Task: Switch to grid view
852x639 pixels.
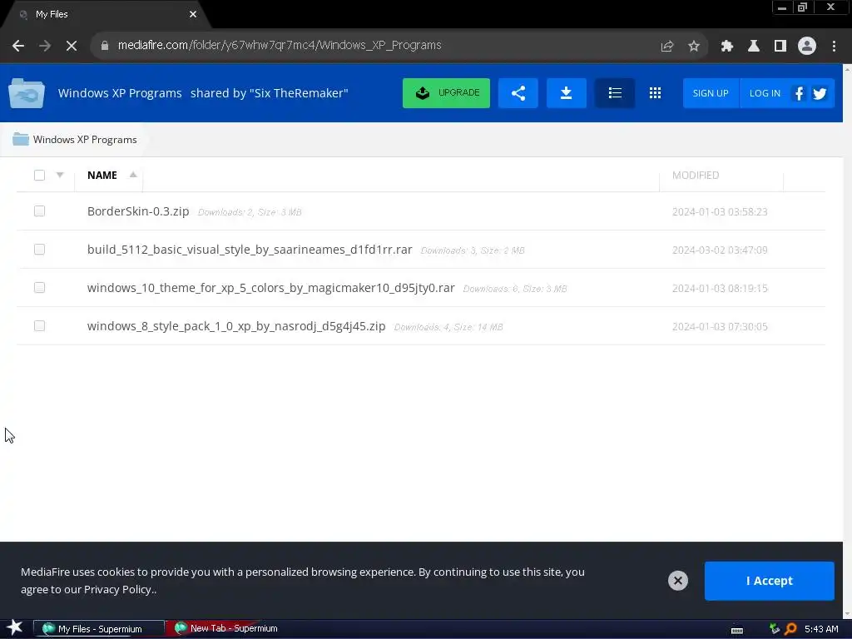Action: point(656,93)
